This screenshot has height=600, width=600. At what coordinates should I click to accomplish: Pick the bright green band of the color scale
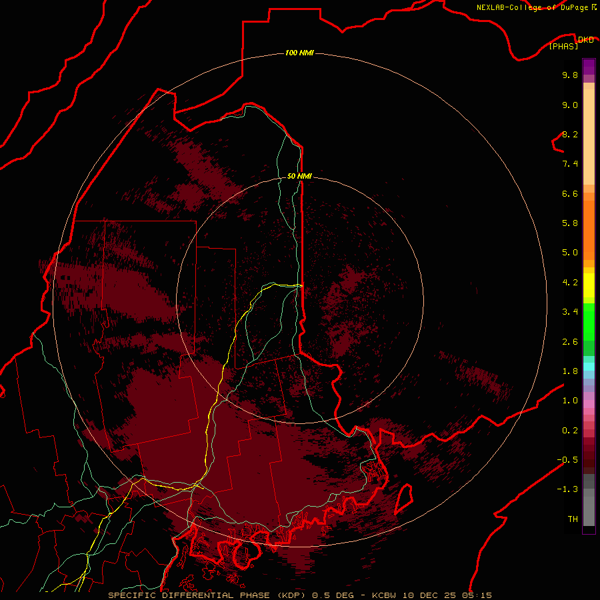pyautogui.click(x=589, y=321)
